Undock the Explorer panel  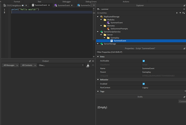coord(184,6)
